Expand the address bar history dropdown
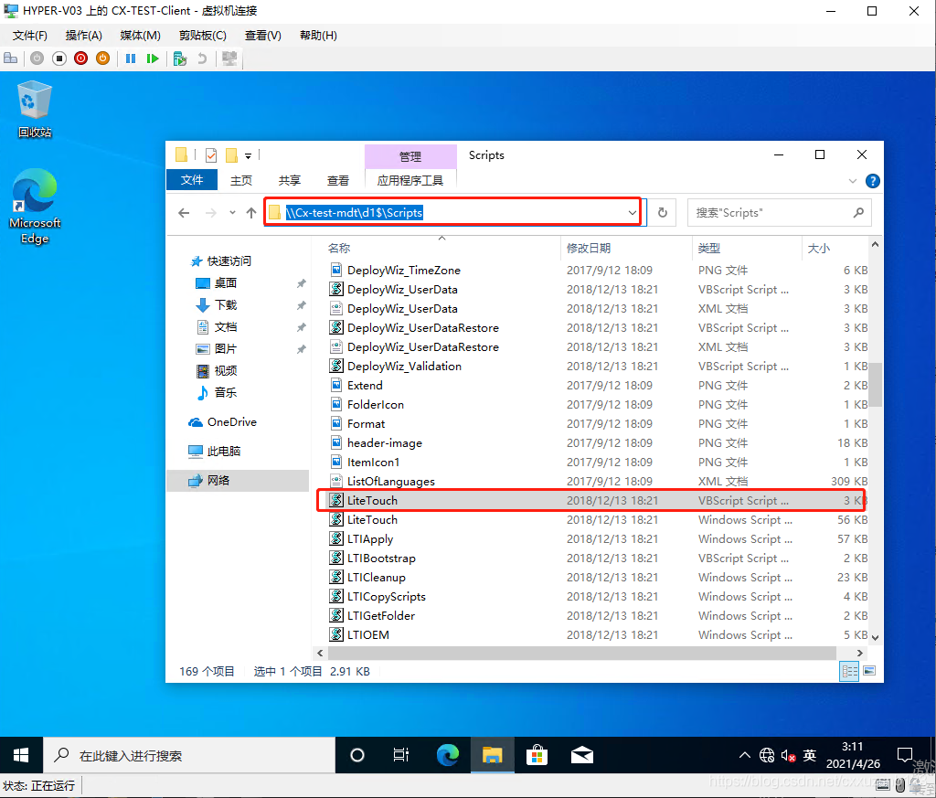Screen dimensions: 936x798 (632, 212)
